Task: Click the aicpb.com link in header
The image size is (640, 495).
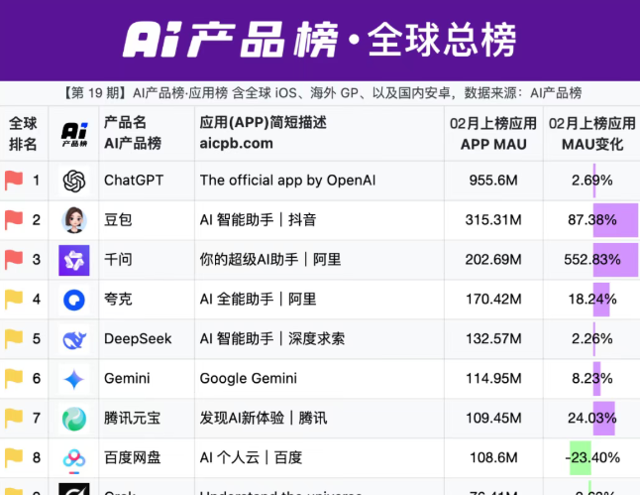Action: pos(236,144)
